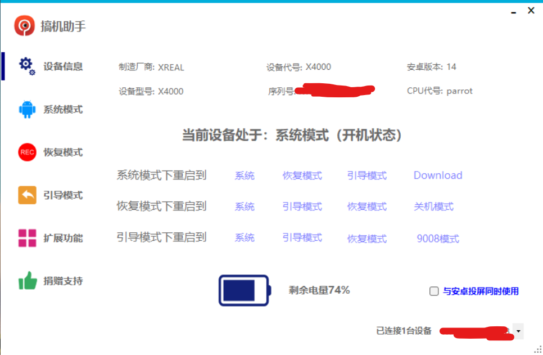Reboot from system mode to Download
This screenshot has height=355, width=543.
[x=438, y=176]
